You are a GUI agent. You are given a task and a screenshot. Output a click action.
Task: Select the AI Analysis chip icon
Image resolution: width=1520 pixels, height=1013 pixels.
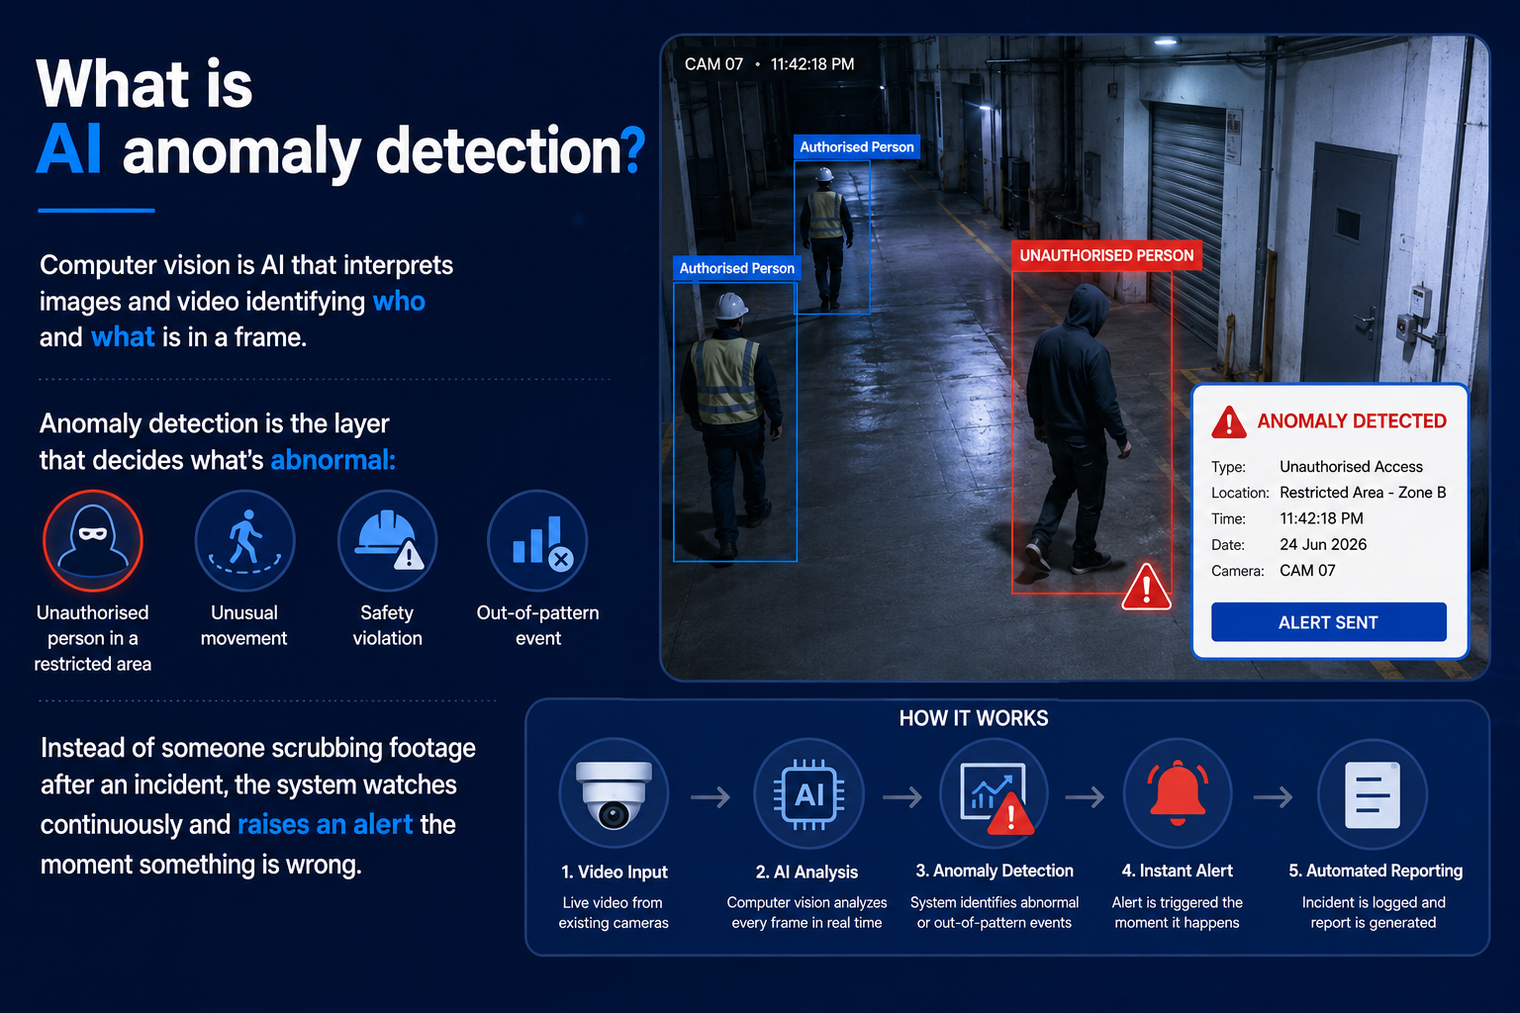click(808, 793)
